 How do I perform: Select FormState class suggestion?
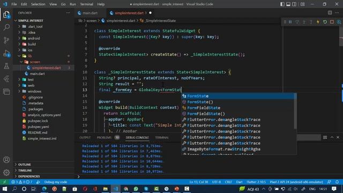click(237, 96)
